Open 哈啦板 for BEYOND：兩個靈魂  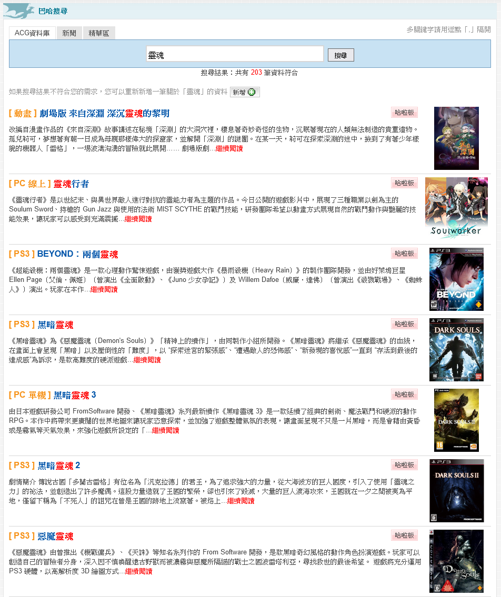tap(405, 253)
